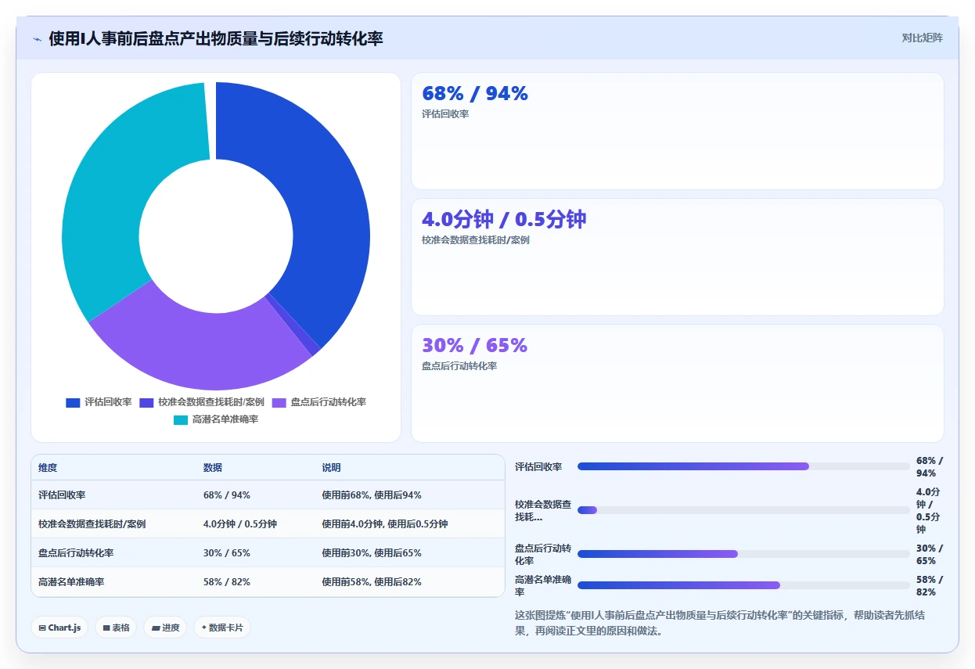Click the 评估回收率 cell in the table
Screen dimensions: 975x669
point(62,495)
